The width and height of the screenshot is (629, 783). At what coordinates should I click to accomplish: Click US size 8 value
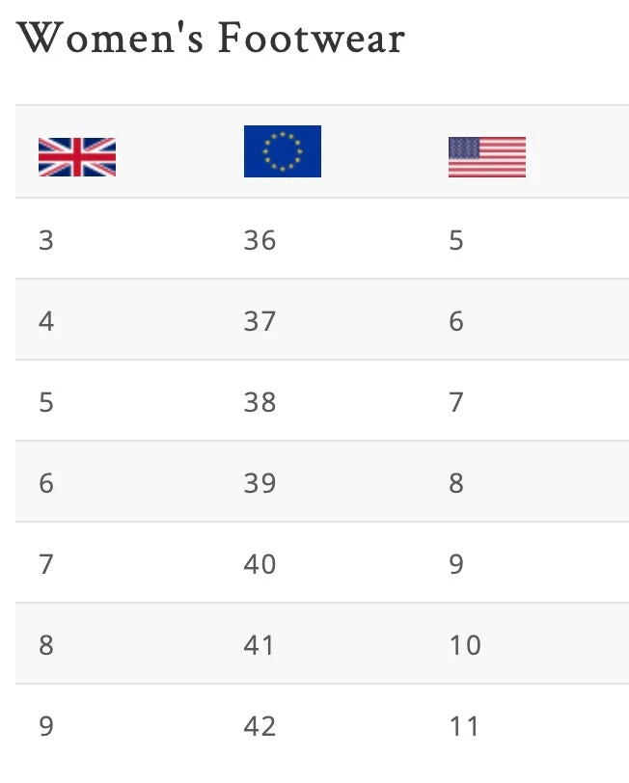(456, 483)
